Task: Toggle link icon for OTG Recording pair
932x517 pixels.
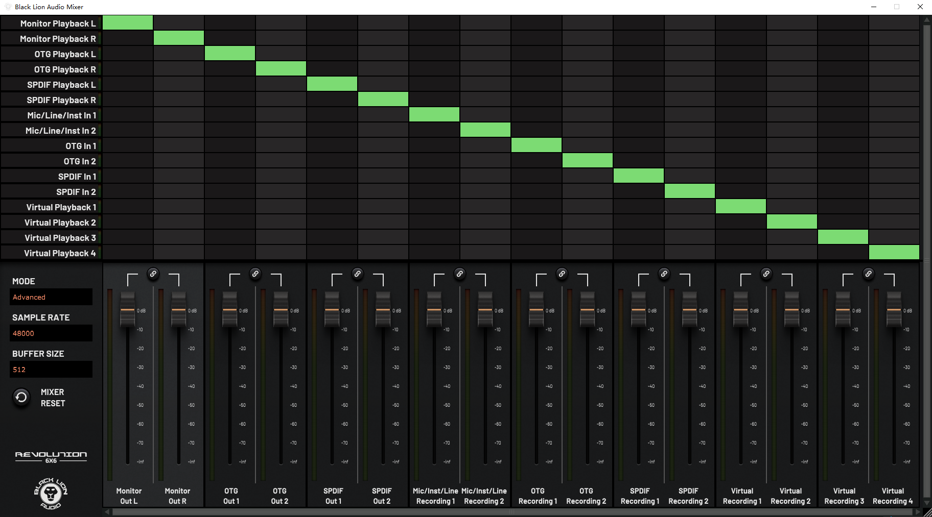Action: coord(562,274)
